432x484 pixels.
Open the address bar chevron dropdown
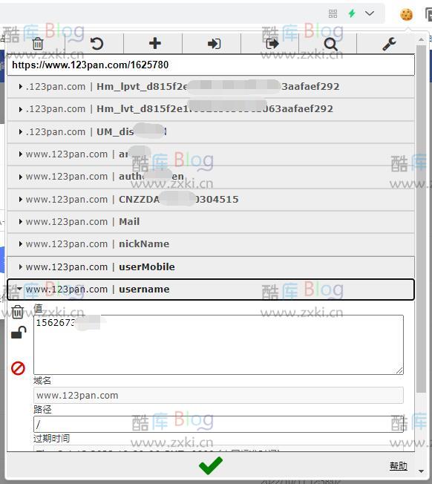tap(370, 13)
